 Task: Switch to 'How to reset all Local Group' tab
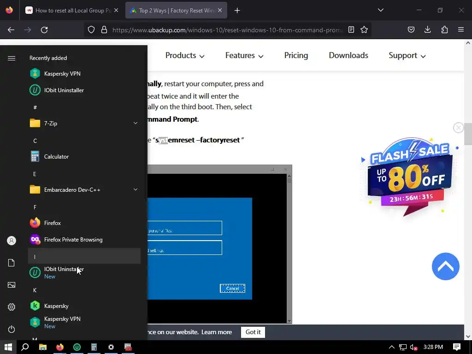tap(72, 11)
